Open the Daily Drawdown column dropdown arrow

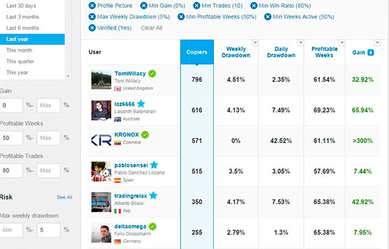[x=300, y=43]
